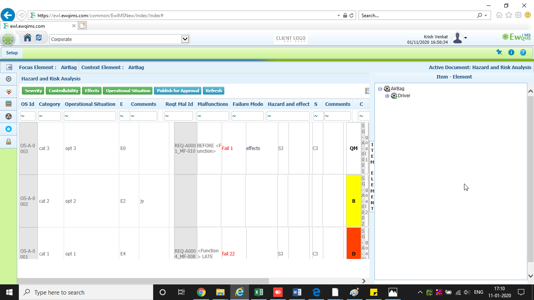The height and width of the screenshot is (300, 534).
Task: Click the Malfunctions filter field
Action: coord(213,116)
